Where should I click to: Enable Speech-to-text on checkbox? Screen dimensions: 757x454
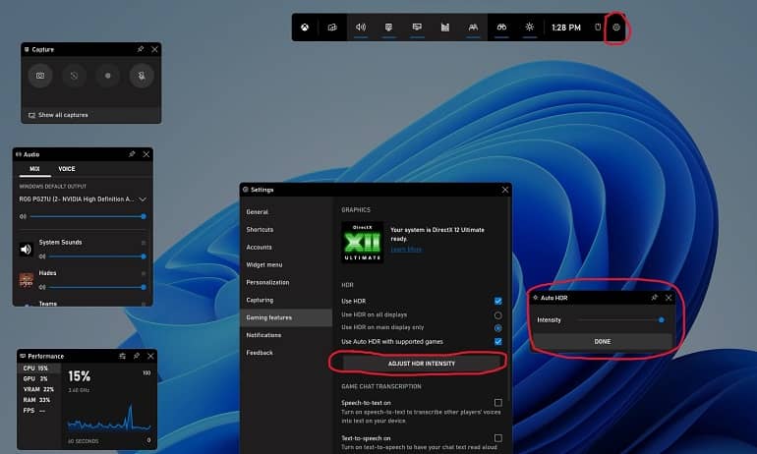click(497, 402)
